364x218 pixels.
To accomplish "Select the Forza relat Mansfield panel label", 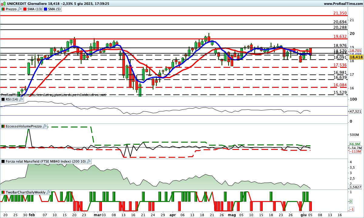I will click(46, 161).
